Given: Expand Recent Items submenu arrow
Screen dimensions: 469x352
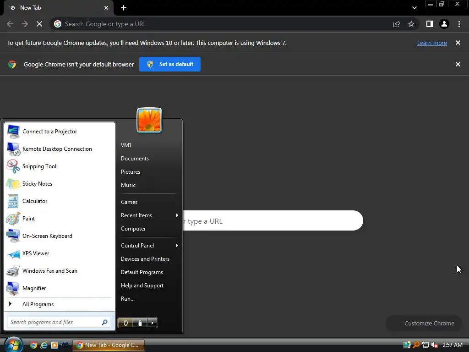Looking at the screenshot, I should point(177,215).
